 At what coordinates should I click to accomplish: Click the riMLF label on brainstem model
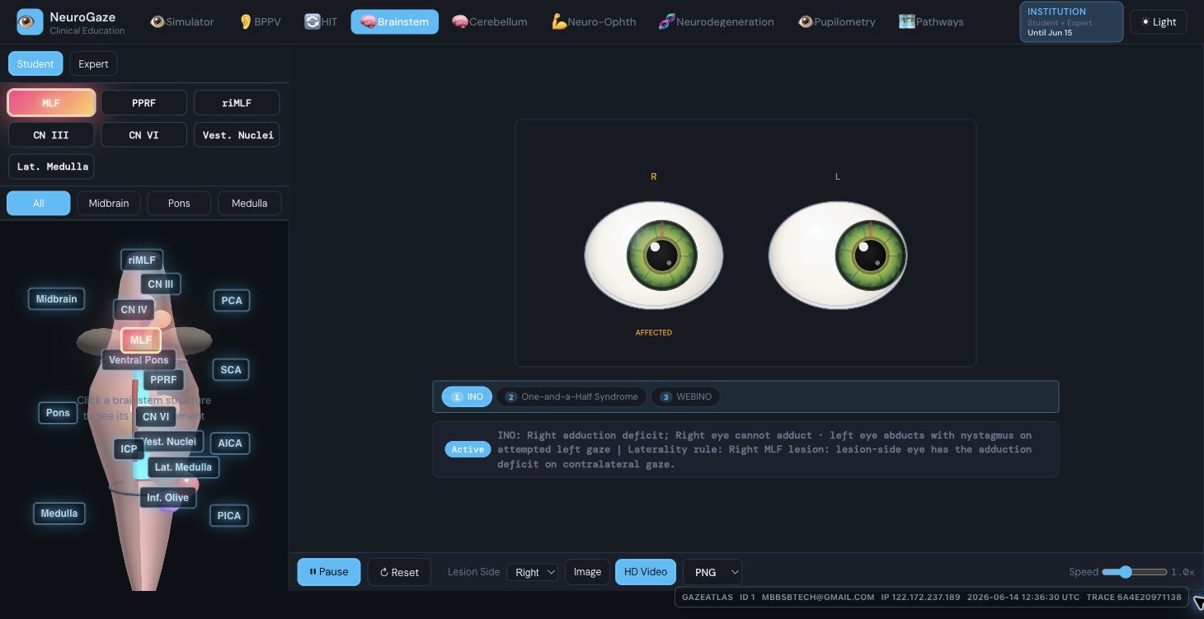coord(142,260)
